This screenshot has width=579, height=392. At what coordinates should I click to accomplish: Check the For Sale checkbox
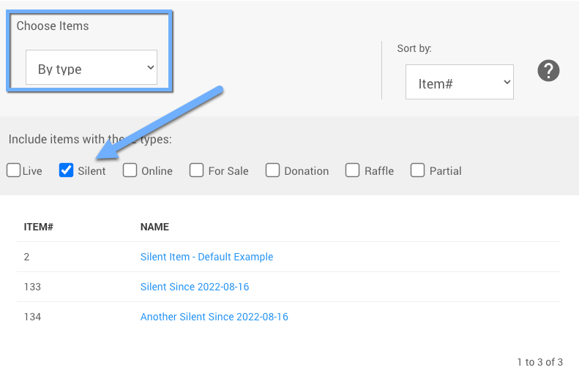[196, 170]
